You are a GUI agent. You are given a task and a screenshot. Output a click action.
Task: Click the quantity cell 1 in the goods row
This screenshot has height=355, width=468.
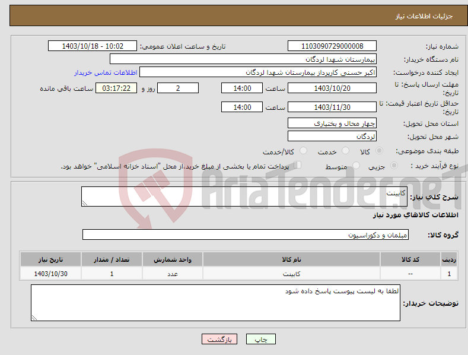pyautogui.click(x=112, y=274)
